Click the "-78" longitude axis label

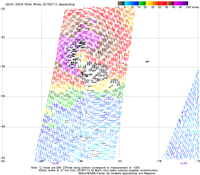coord(159,161)
